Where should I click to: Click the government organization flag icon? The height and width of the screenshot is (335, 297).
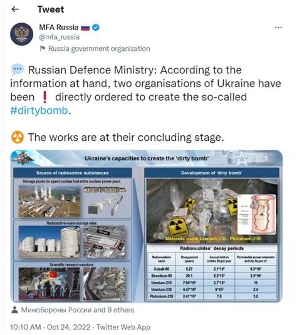pyautogui.click(x=43, y=48)
